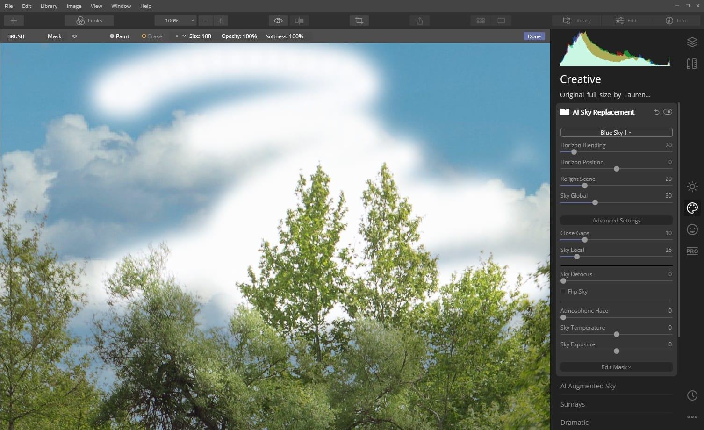Toggle AI Sky Replacement filter visibility
Image resolution: width=704 pixels, height=430 pixels.
tap(668, 112)
